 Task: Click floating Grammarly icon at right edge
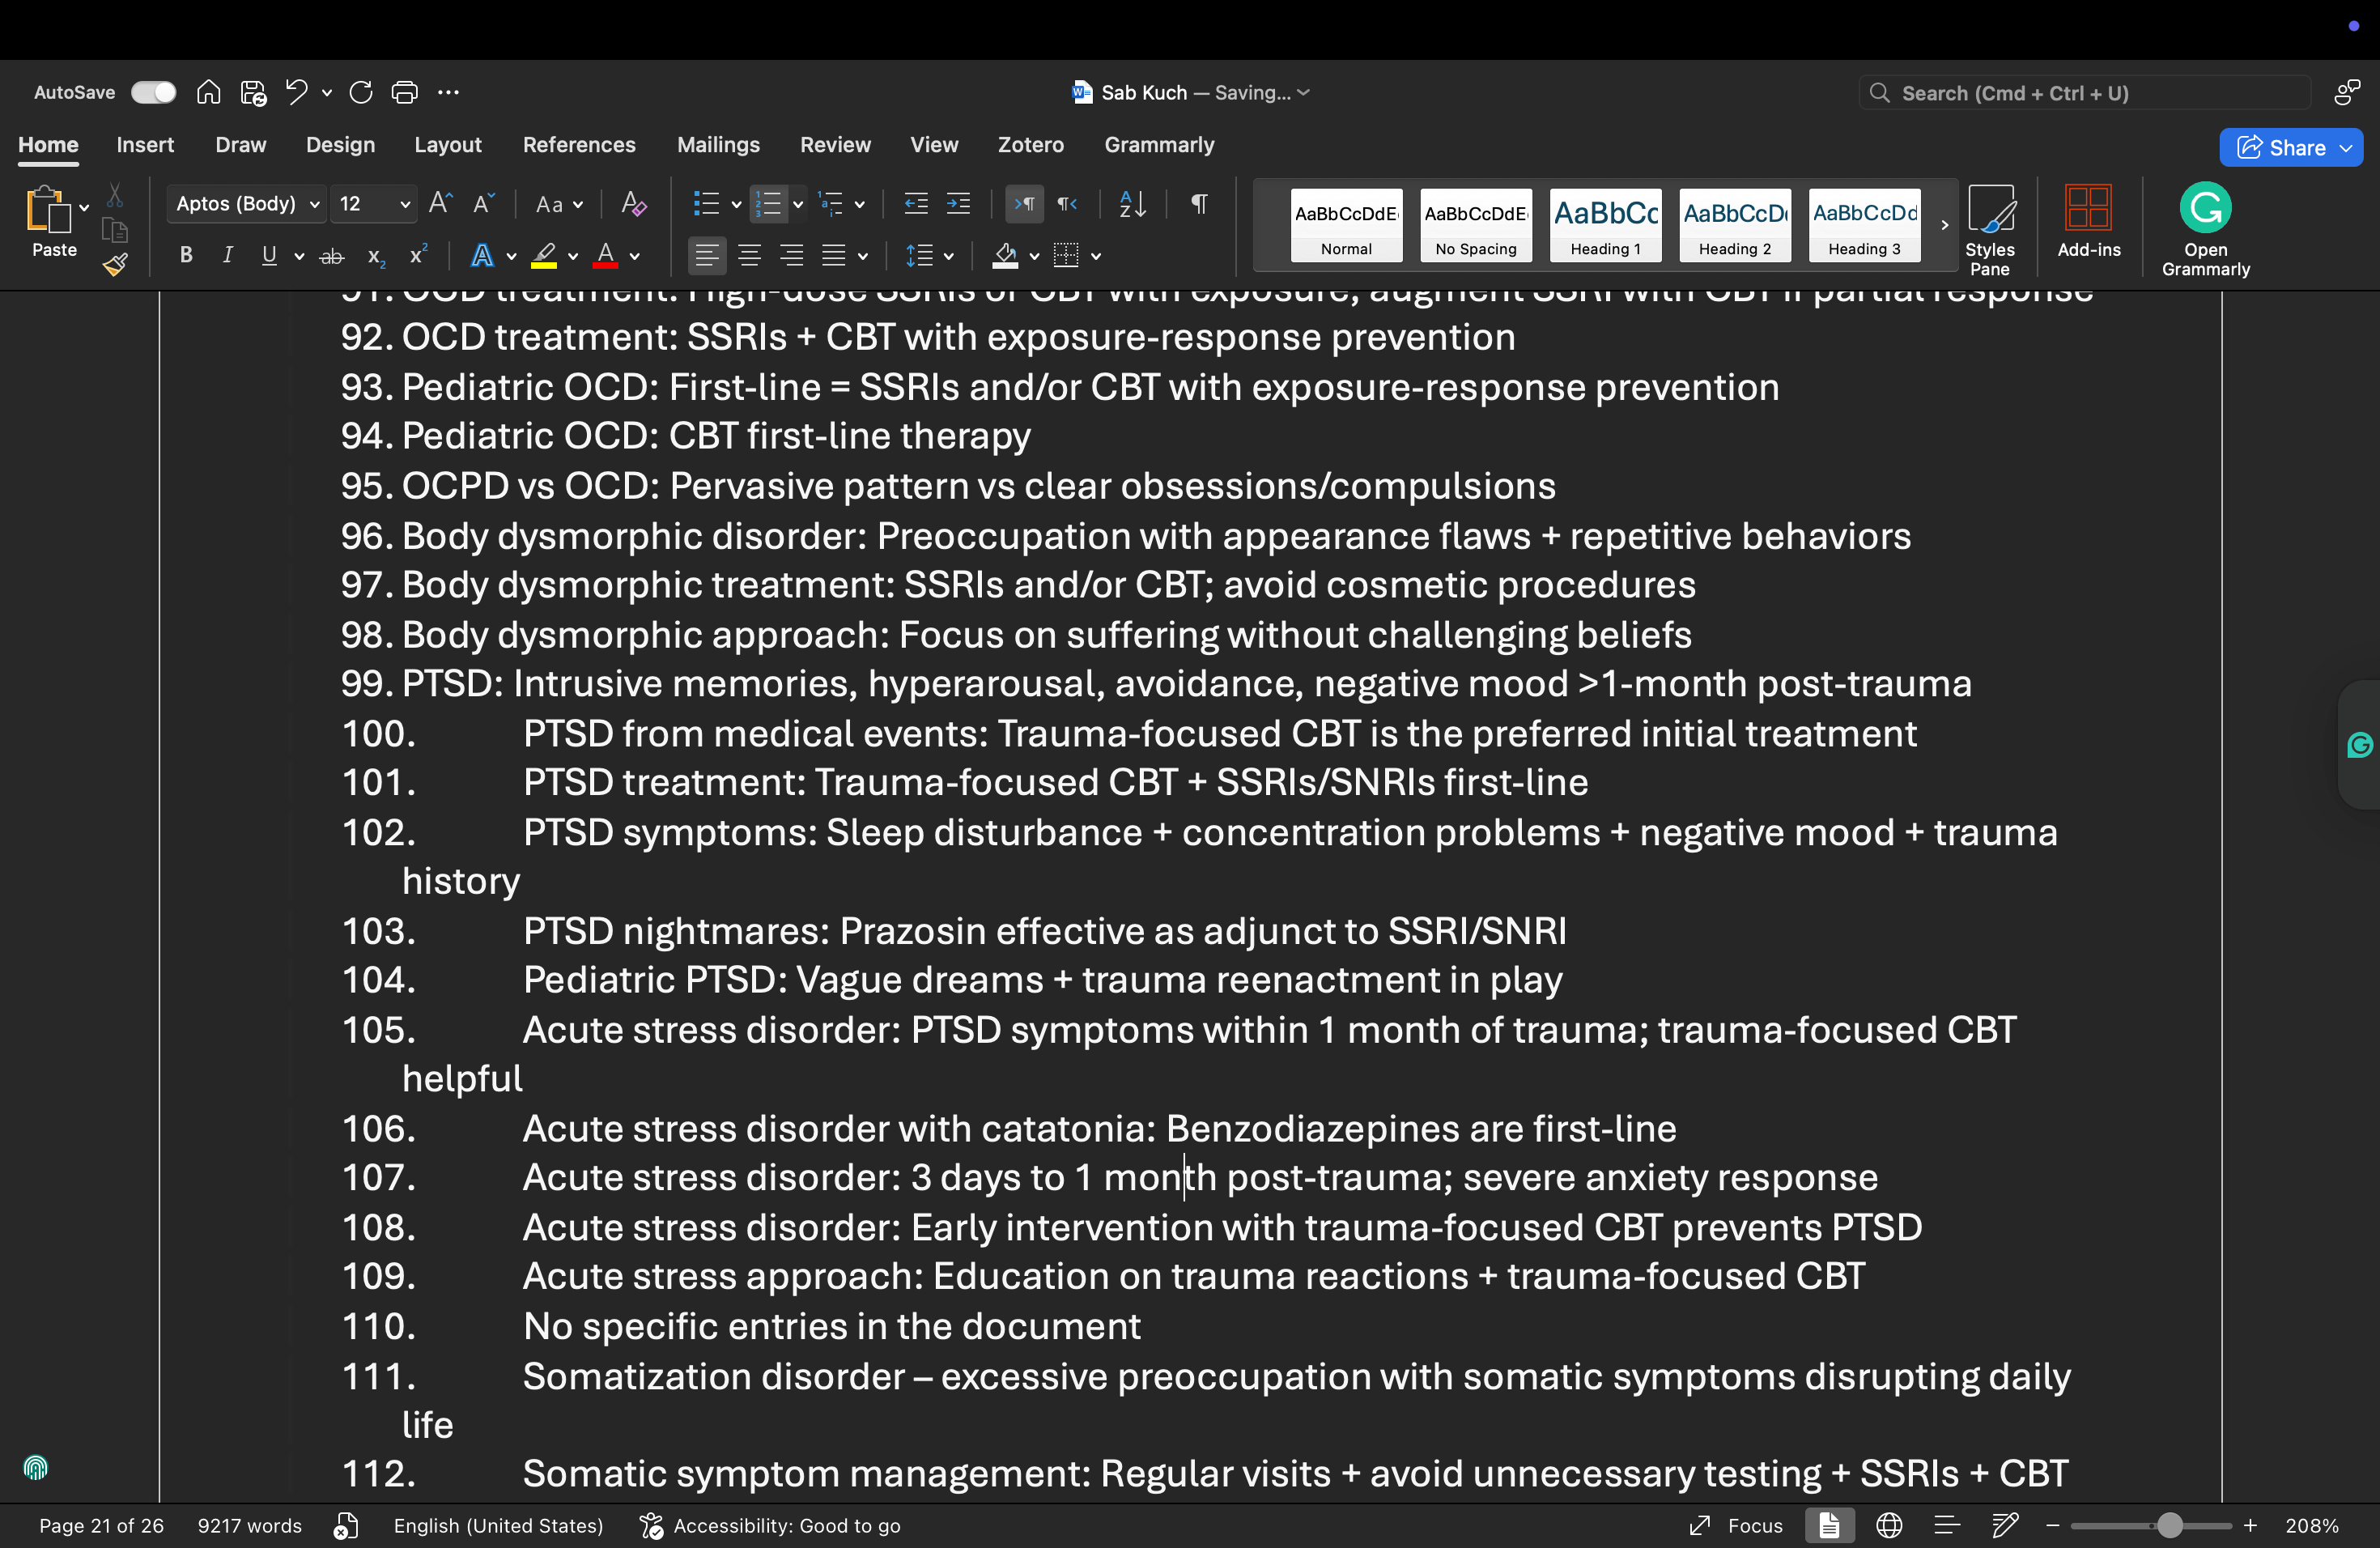[2359, 745]
